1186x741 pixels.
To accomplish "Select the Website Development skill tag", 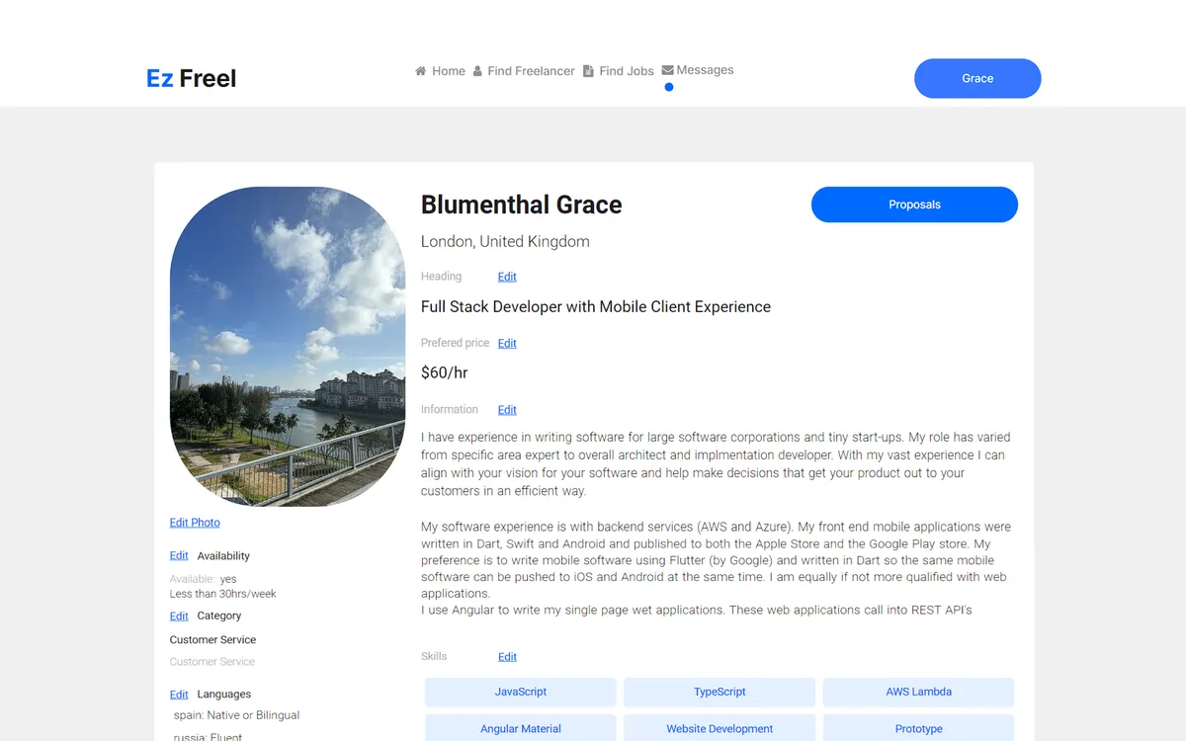I will point(720,728).
